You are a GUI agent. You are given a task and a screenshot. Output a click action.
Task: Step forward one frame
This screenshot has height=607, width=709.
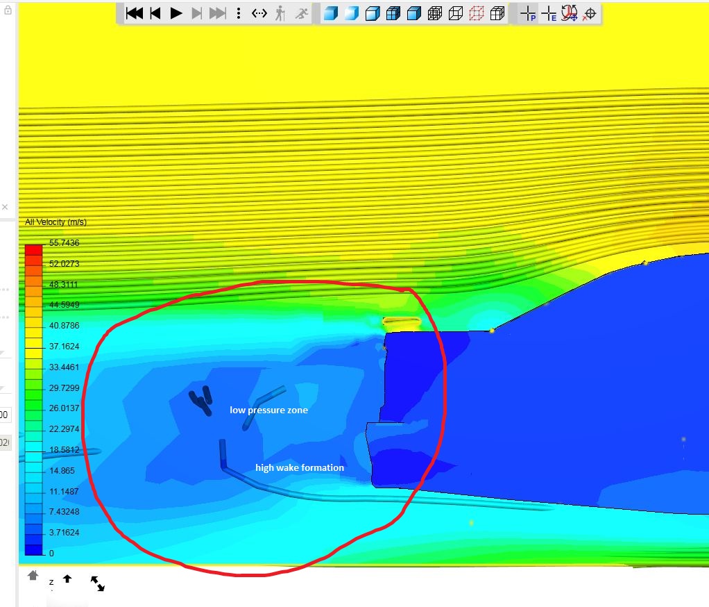197,13
